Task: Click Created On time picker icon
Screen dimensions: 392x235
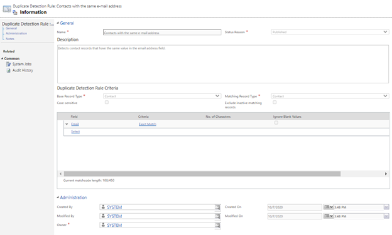Action: pos(386,207)
